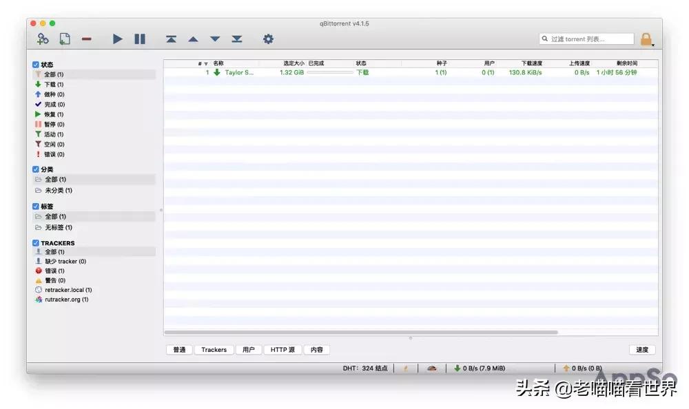Move torrent up in queue

coord(193,39)
